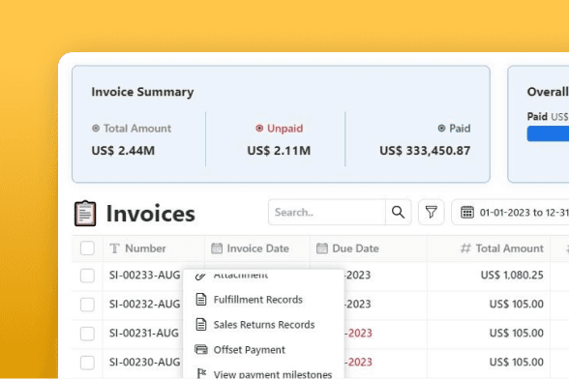
Task: Click the calendar icon in date range
Action: (467, 212)
